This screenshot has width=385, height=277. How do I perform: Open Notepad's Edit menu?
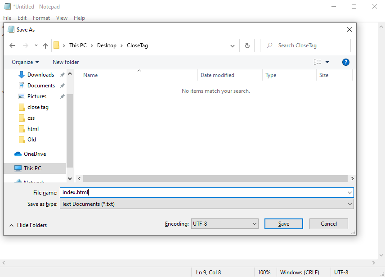pyautogui.click(x=22, y=18)
